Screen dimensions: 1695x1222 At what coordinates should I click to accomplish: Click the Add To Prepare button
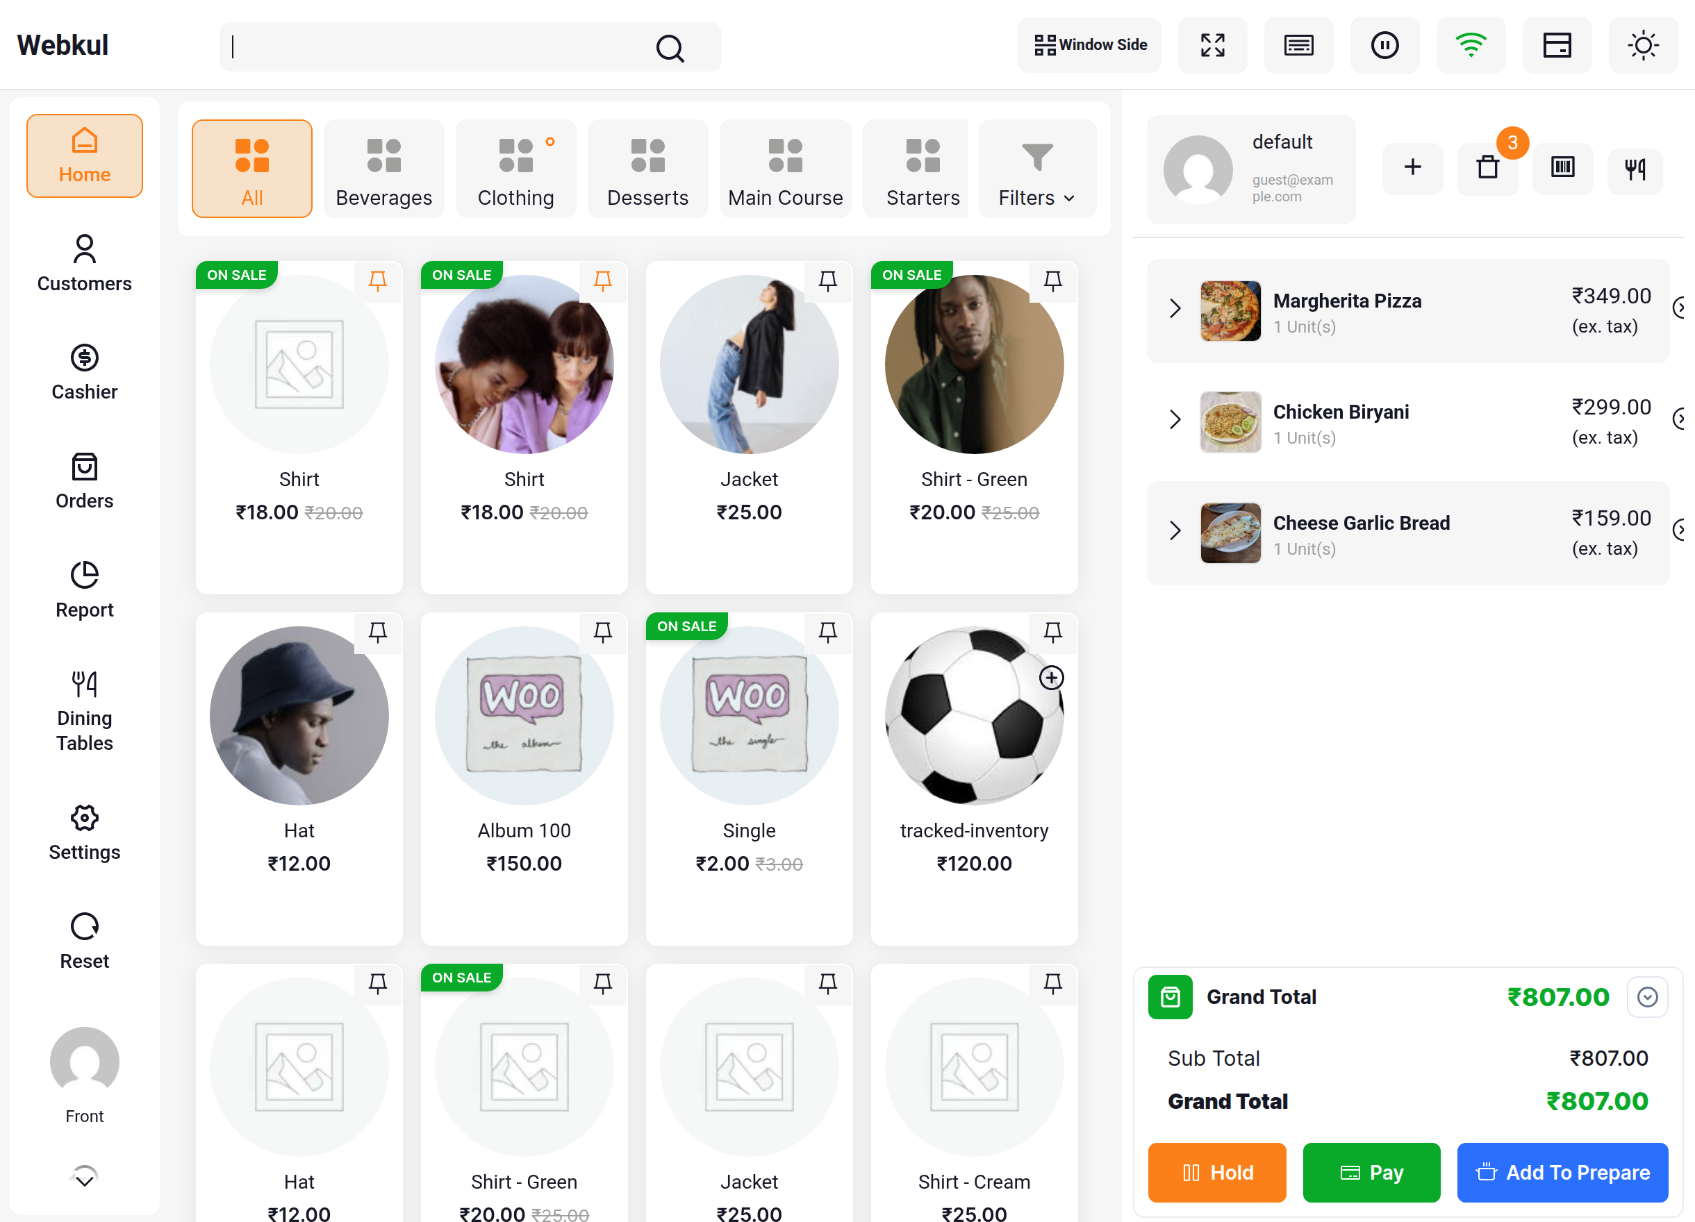click(1562, 1172)
